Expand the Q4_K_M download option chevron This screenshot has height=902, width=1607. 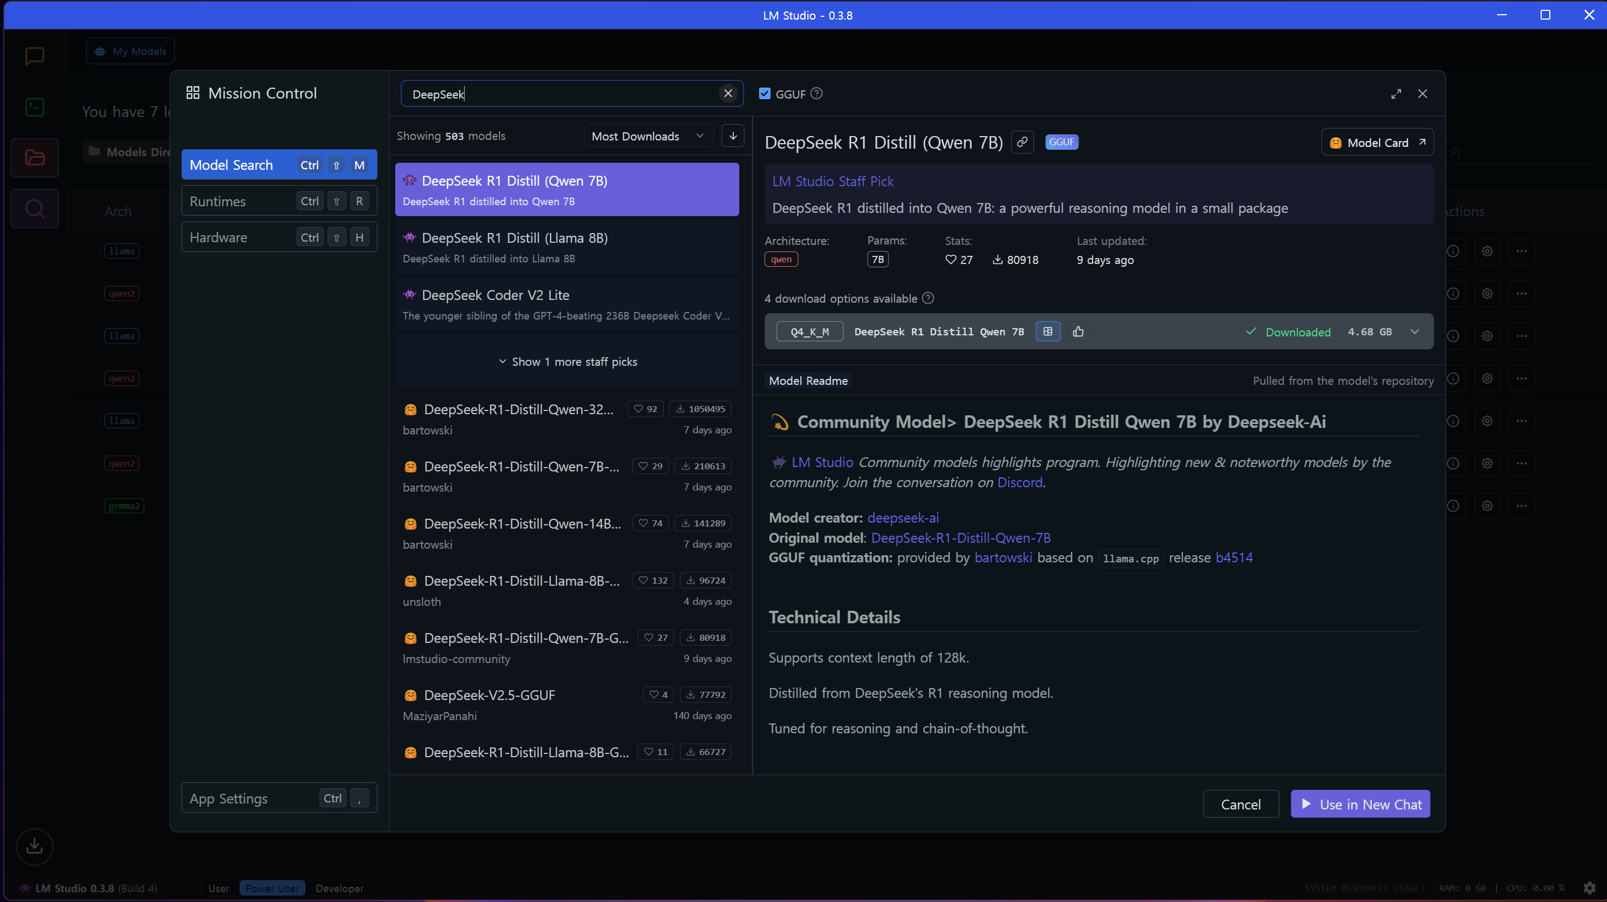pos(1414,332)
